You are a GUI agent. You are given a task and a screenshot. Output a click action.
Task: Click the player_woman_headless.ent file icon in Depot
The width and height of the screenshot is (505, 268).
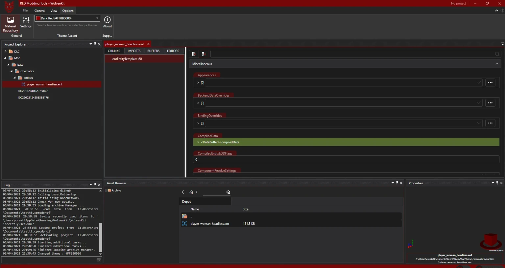[184, 224]
